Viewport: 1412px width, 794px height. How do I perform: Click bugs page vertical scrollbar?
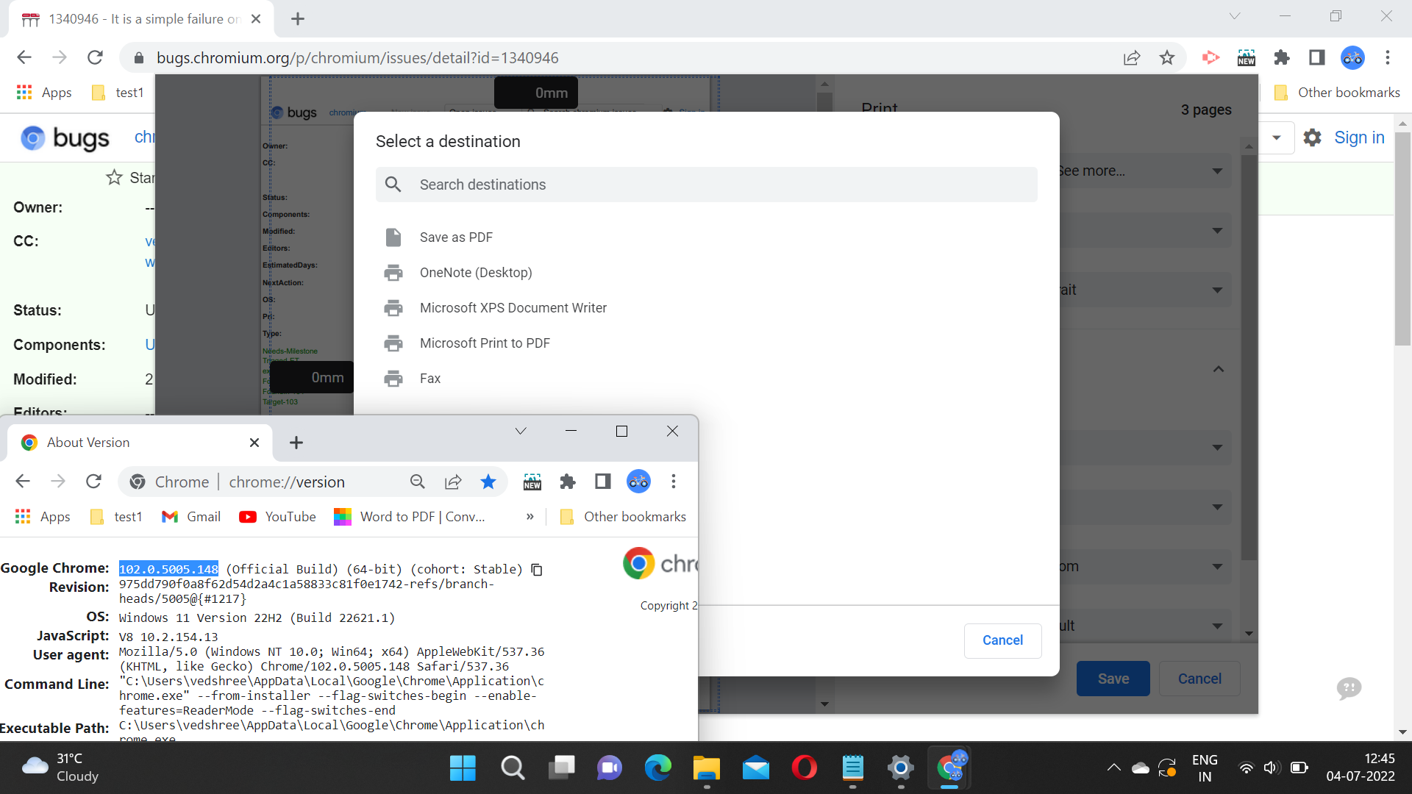[1402, 239]
